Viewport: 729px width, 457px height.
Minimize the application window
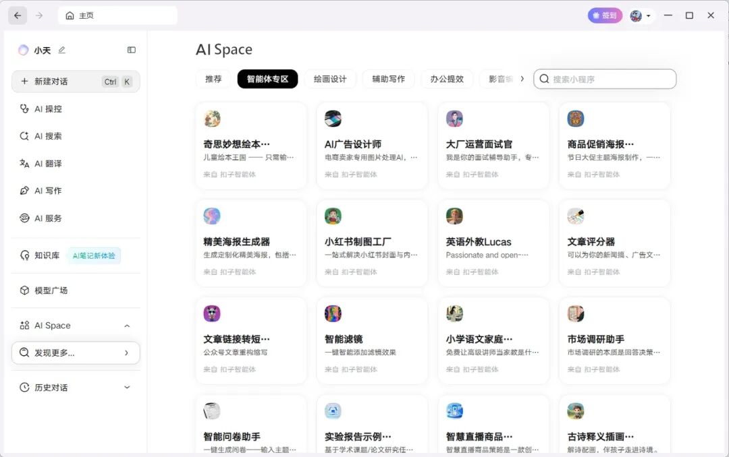(668, 16)
